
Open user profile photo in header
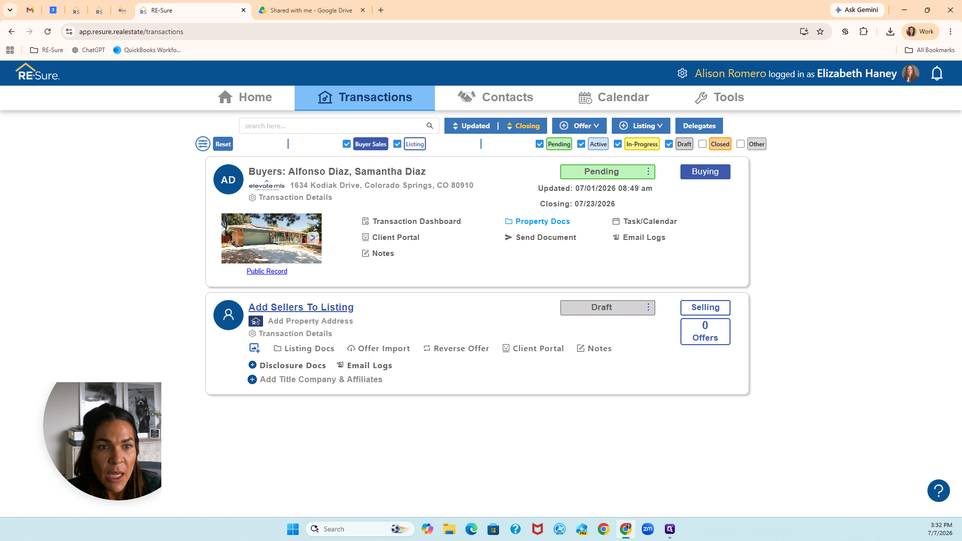tap(910, 74)
